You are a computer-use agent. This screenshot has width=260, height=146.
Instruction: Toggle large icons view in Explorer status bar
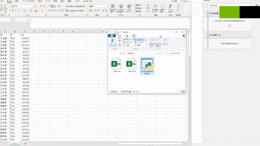(x=183, y=91)
